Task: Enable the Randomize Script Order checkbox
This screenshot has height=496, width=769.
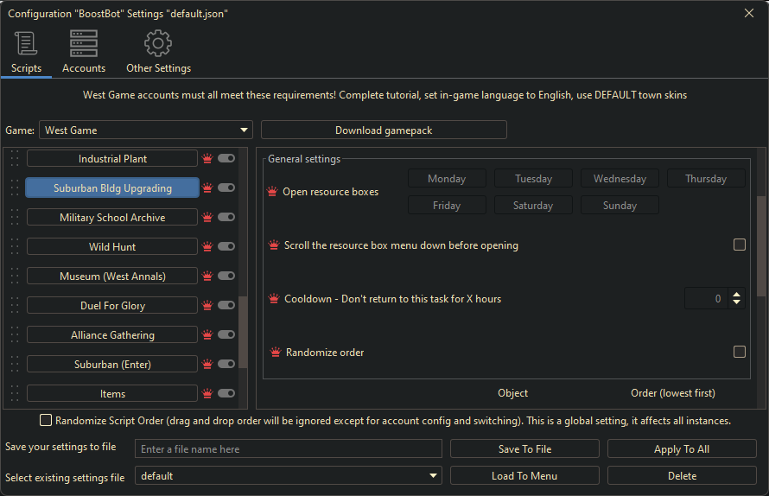Action: tap(46, 421)
